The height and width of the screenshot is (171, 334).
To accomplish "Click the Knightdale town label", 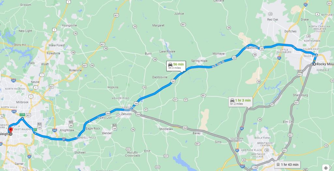I will 67,130.
